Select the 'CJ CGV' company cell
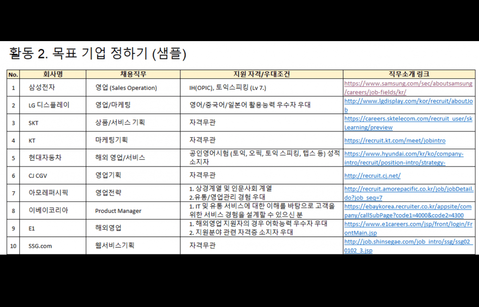Screen dimensions: 479x307 pyautogui.click(x=53, y=175)
